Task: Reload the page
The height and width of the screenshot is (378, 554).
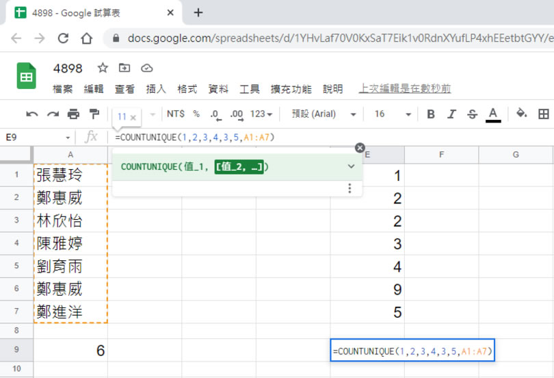Action: (63, 38)
